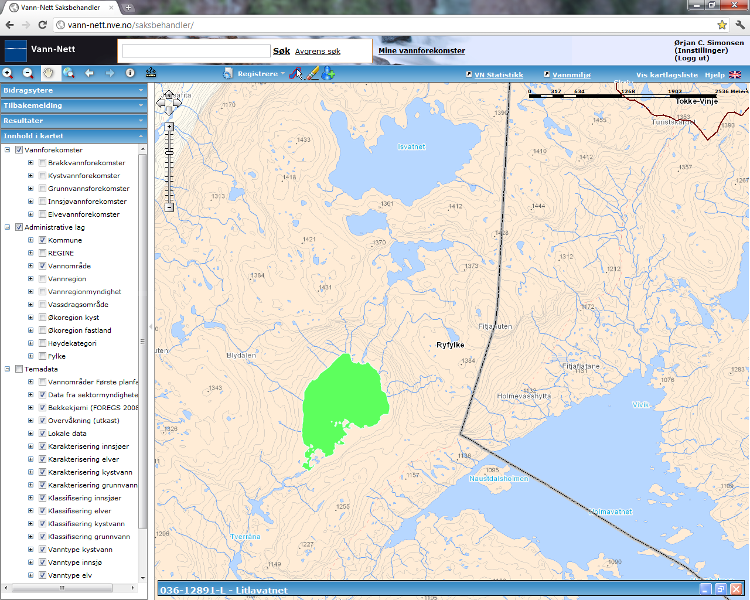Image resolution: width=750 pixels, height=600 pixels.
Task: Open the Hjelp menu
Action: tap(714, 75)
